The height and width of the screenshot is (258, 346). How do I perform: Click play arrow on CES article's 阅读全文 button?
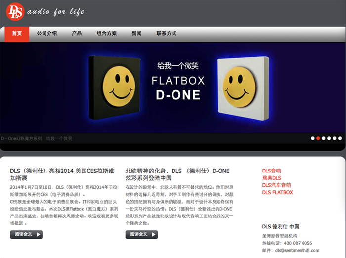pyautogui.click(x=39, y=235)
